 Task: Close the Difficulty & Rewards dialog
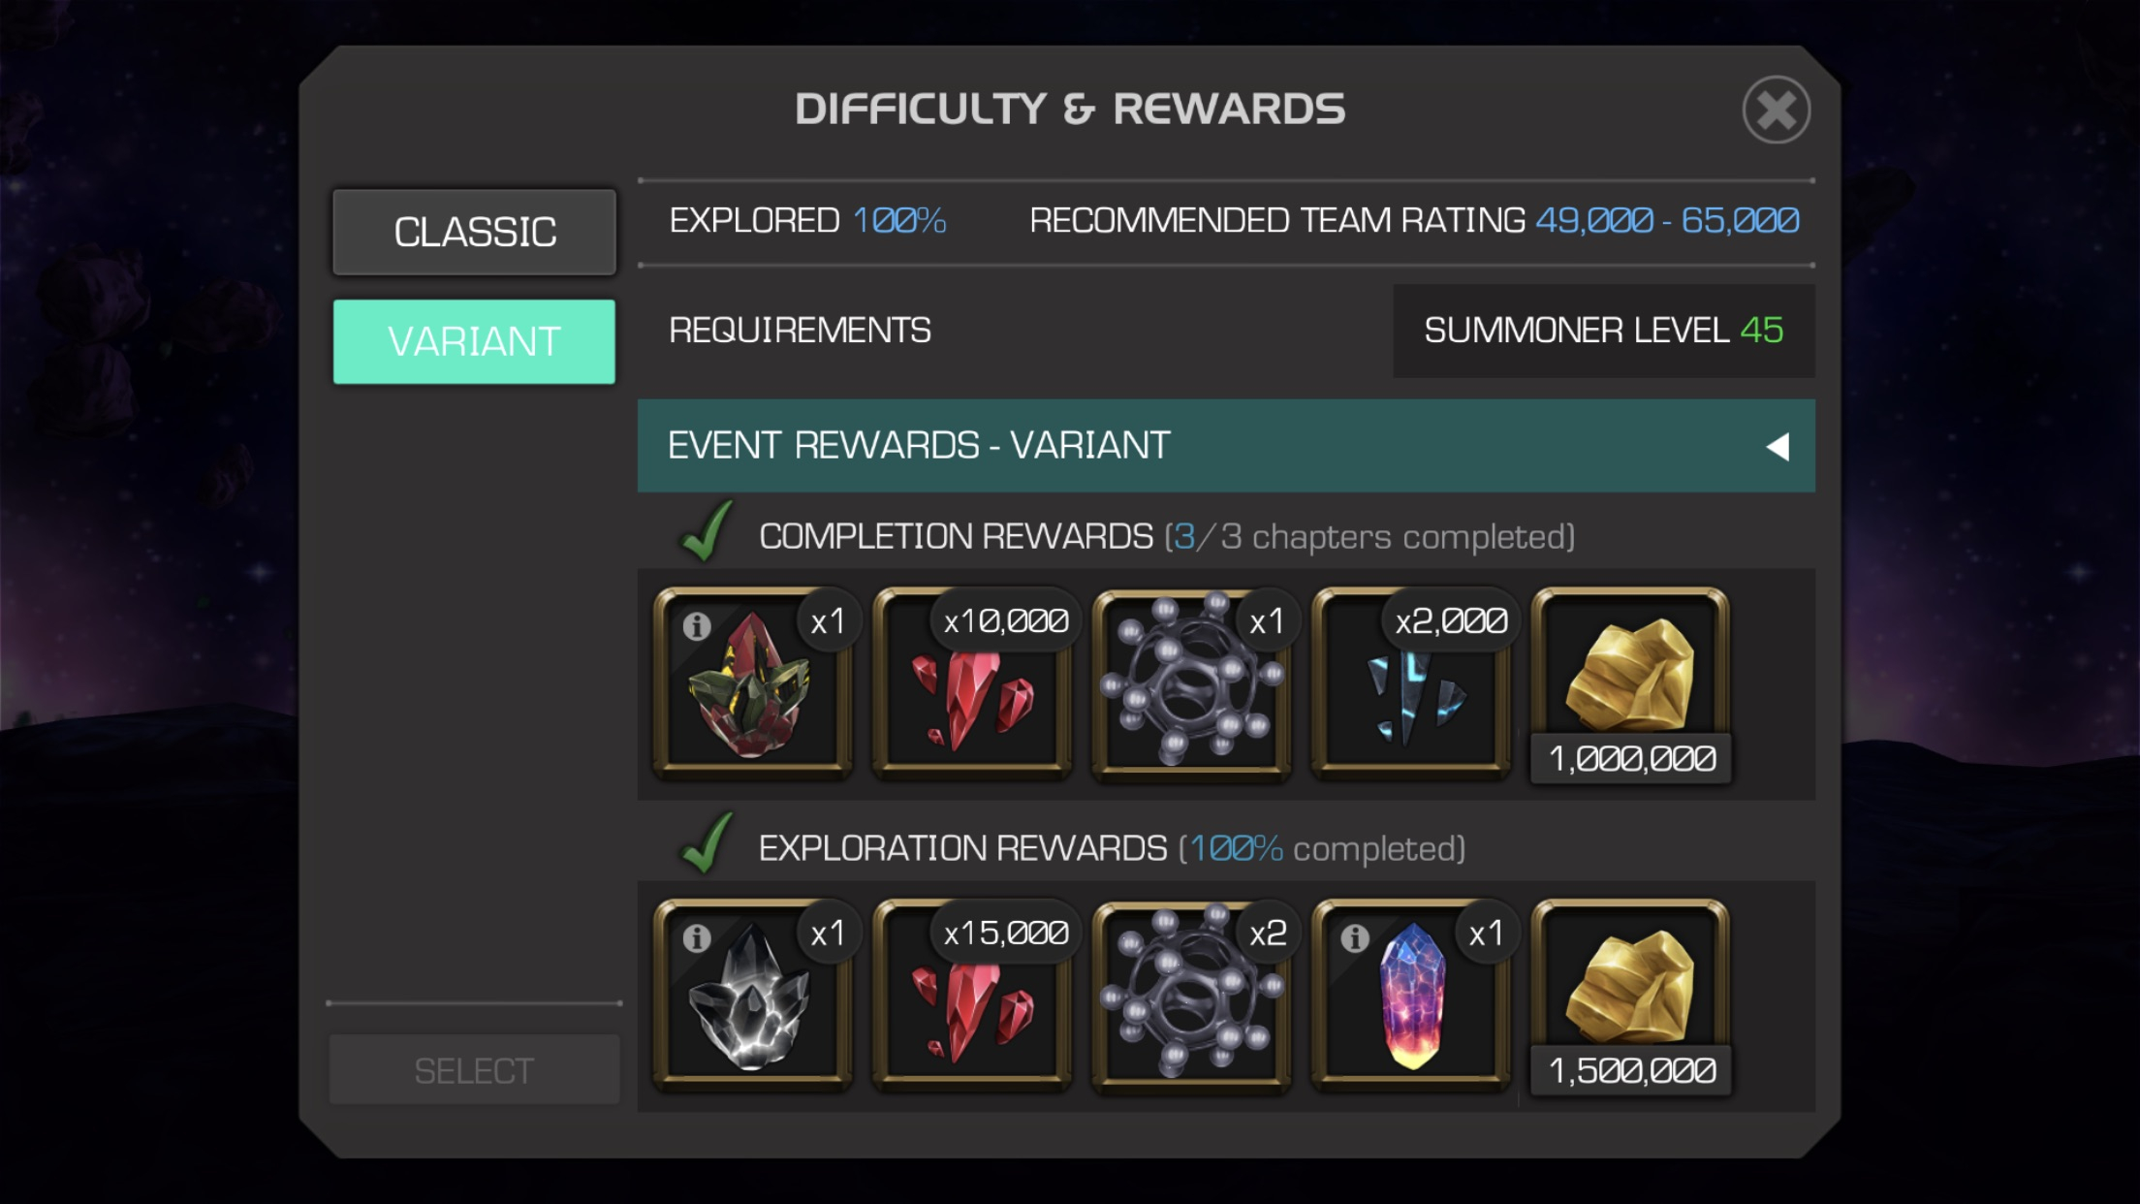click(1776, 110)
